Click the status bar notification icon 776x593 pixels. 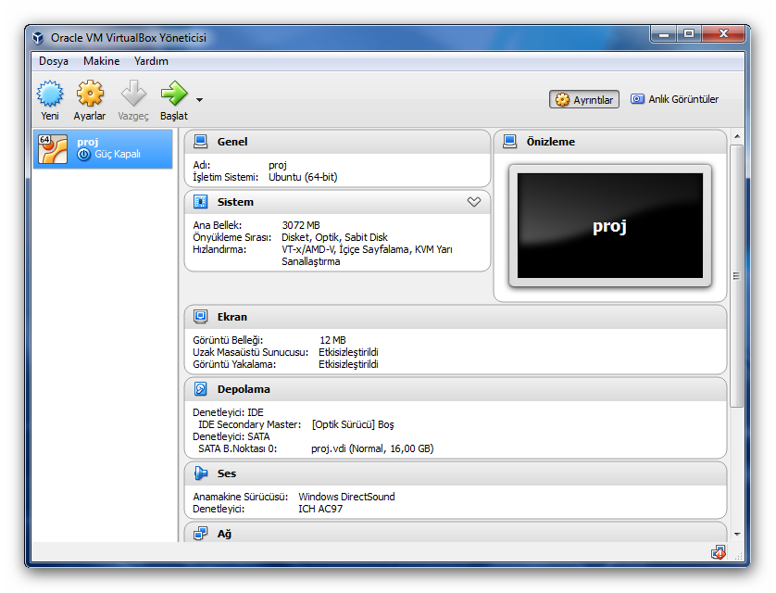coord(718,552)
